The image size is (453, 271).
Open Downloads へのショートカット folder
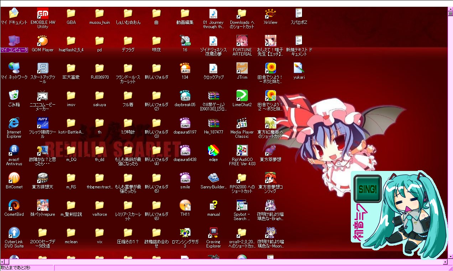click(x=242, y=14)
